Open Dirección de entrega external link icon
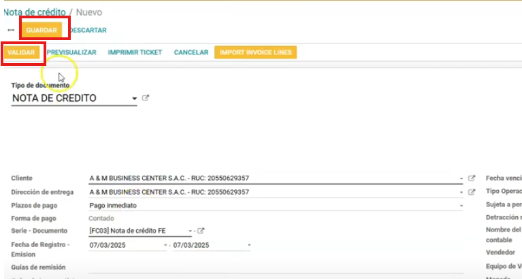 click(472, 191)
